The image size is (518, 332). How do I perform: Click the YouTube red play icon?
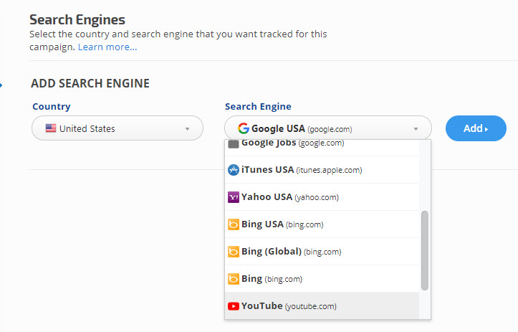pos(233,306)
